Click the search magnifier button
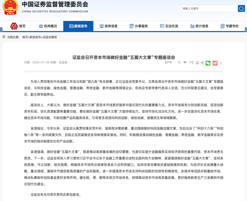 [241, 8]
